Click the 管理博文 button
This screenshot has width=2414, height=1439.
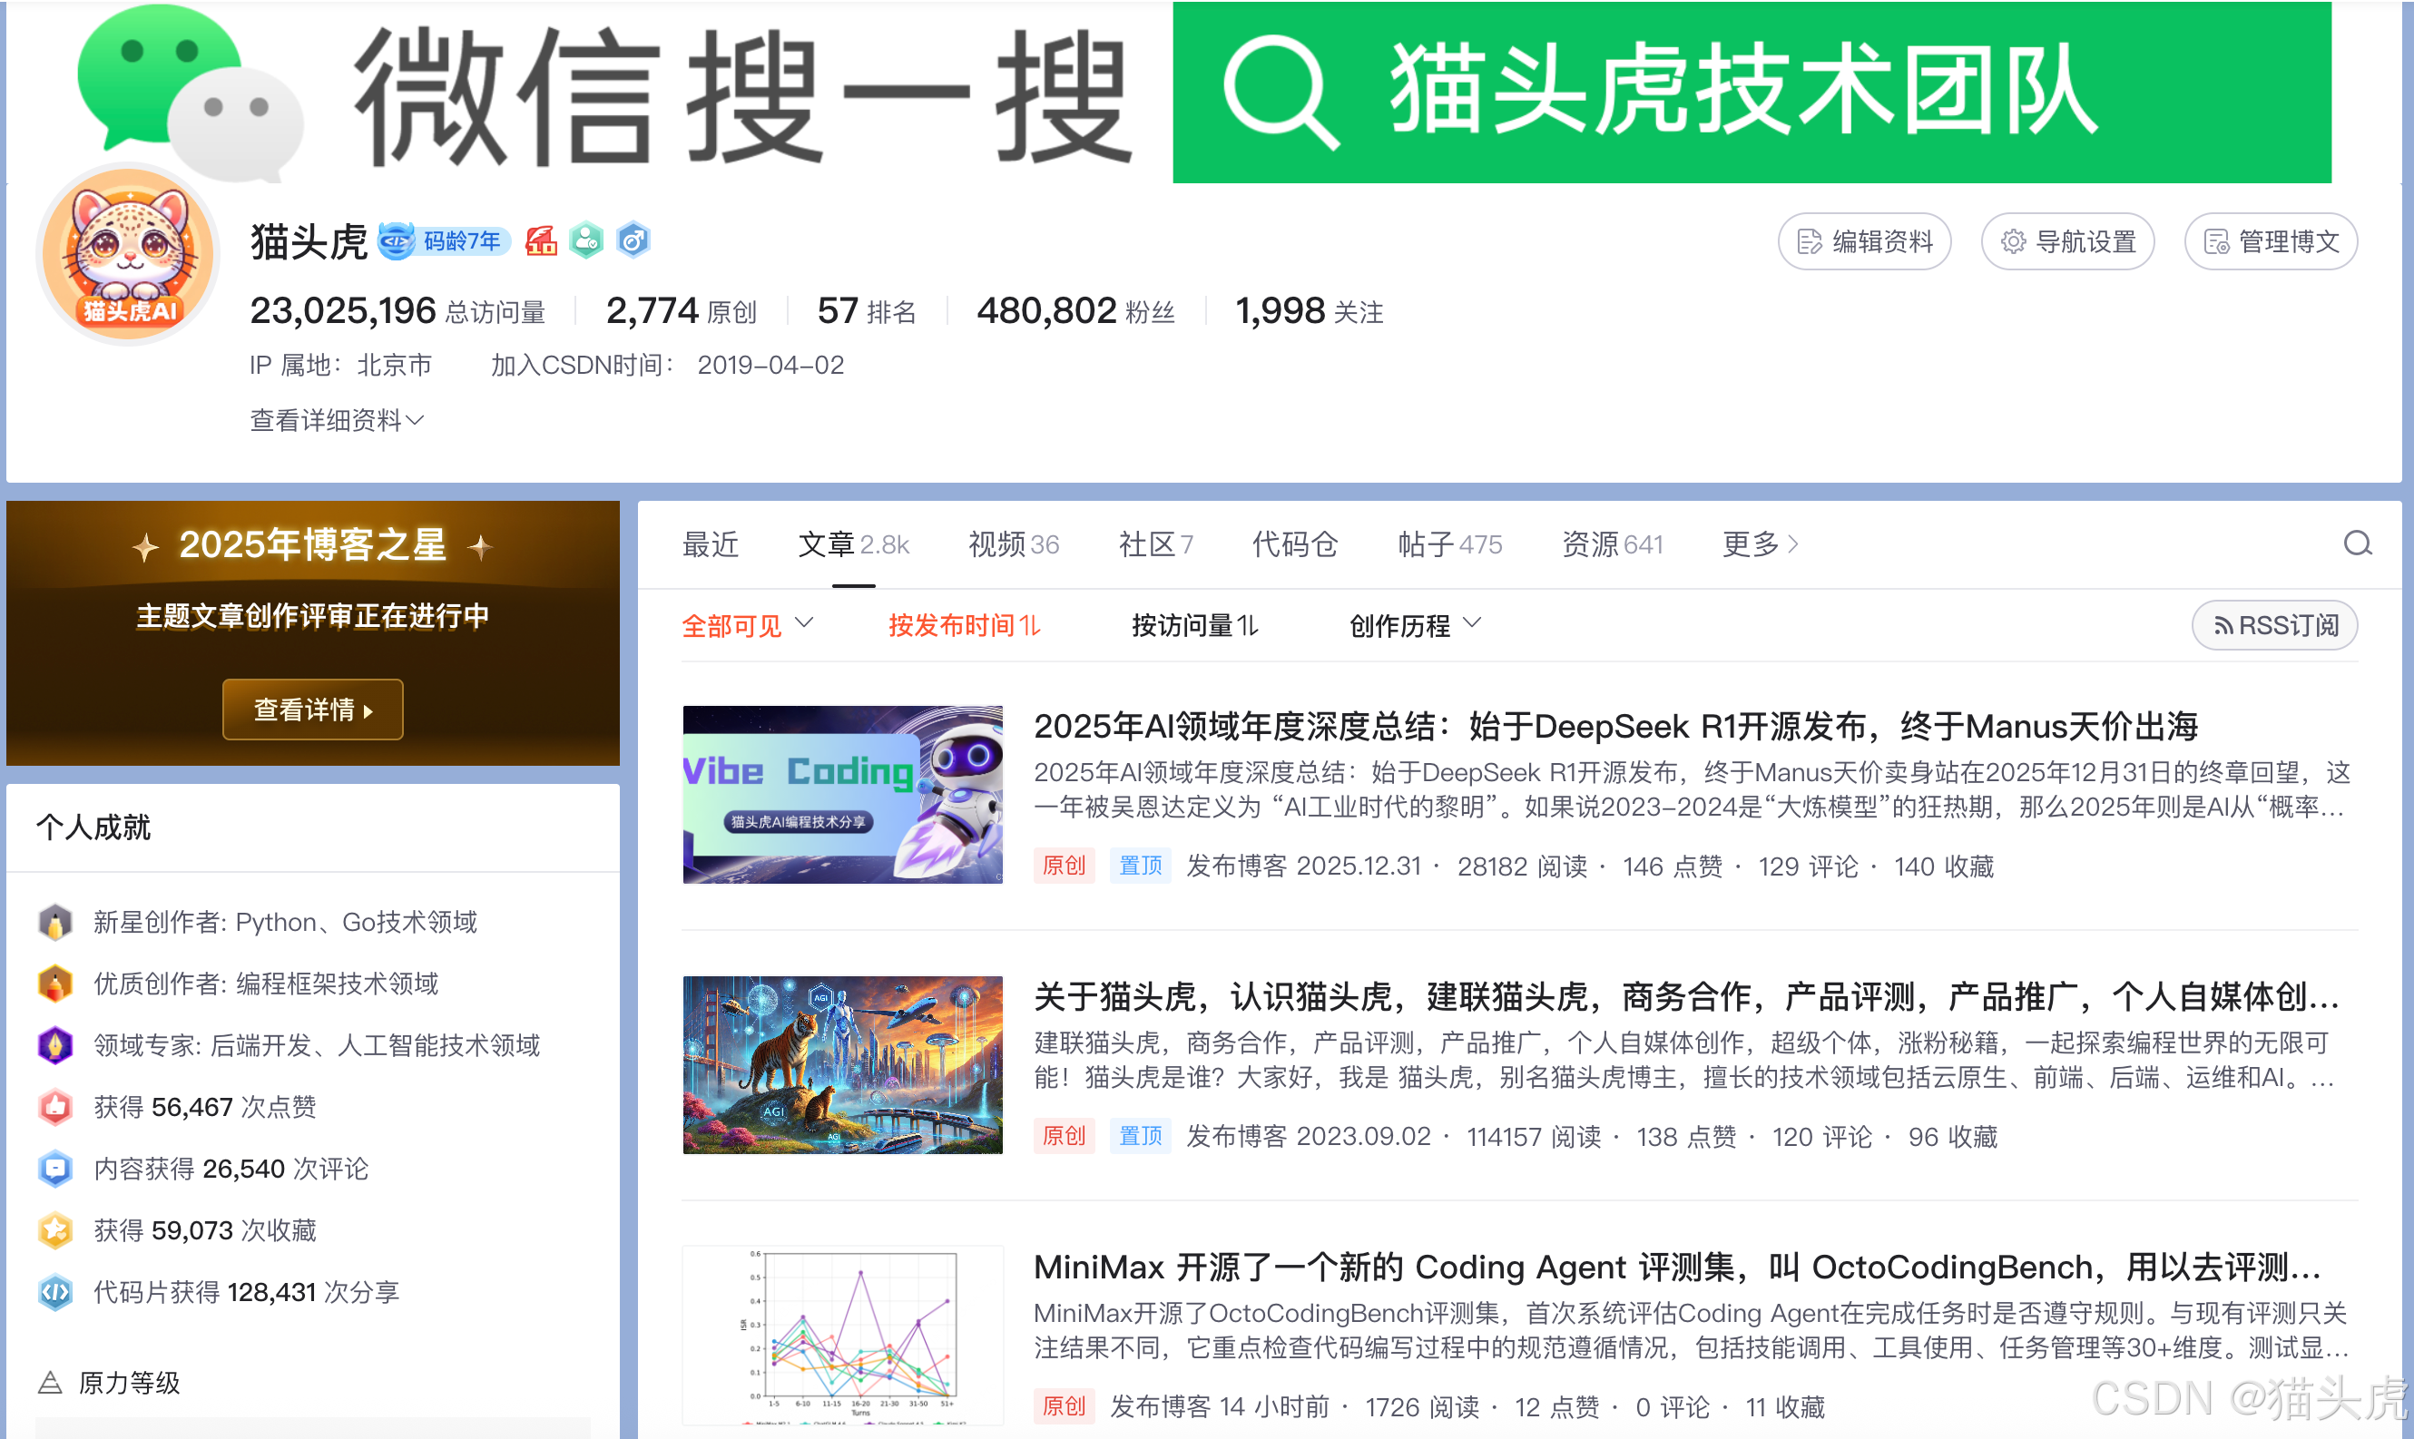(2271, 241)
